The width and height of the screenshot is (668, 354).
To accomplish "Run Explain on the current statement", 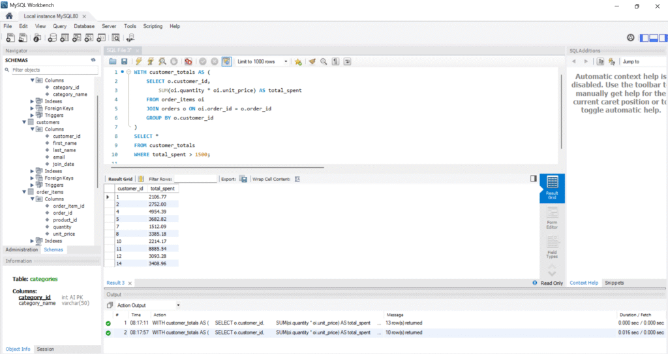I will coord(162,61).
